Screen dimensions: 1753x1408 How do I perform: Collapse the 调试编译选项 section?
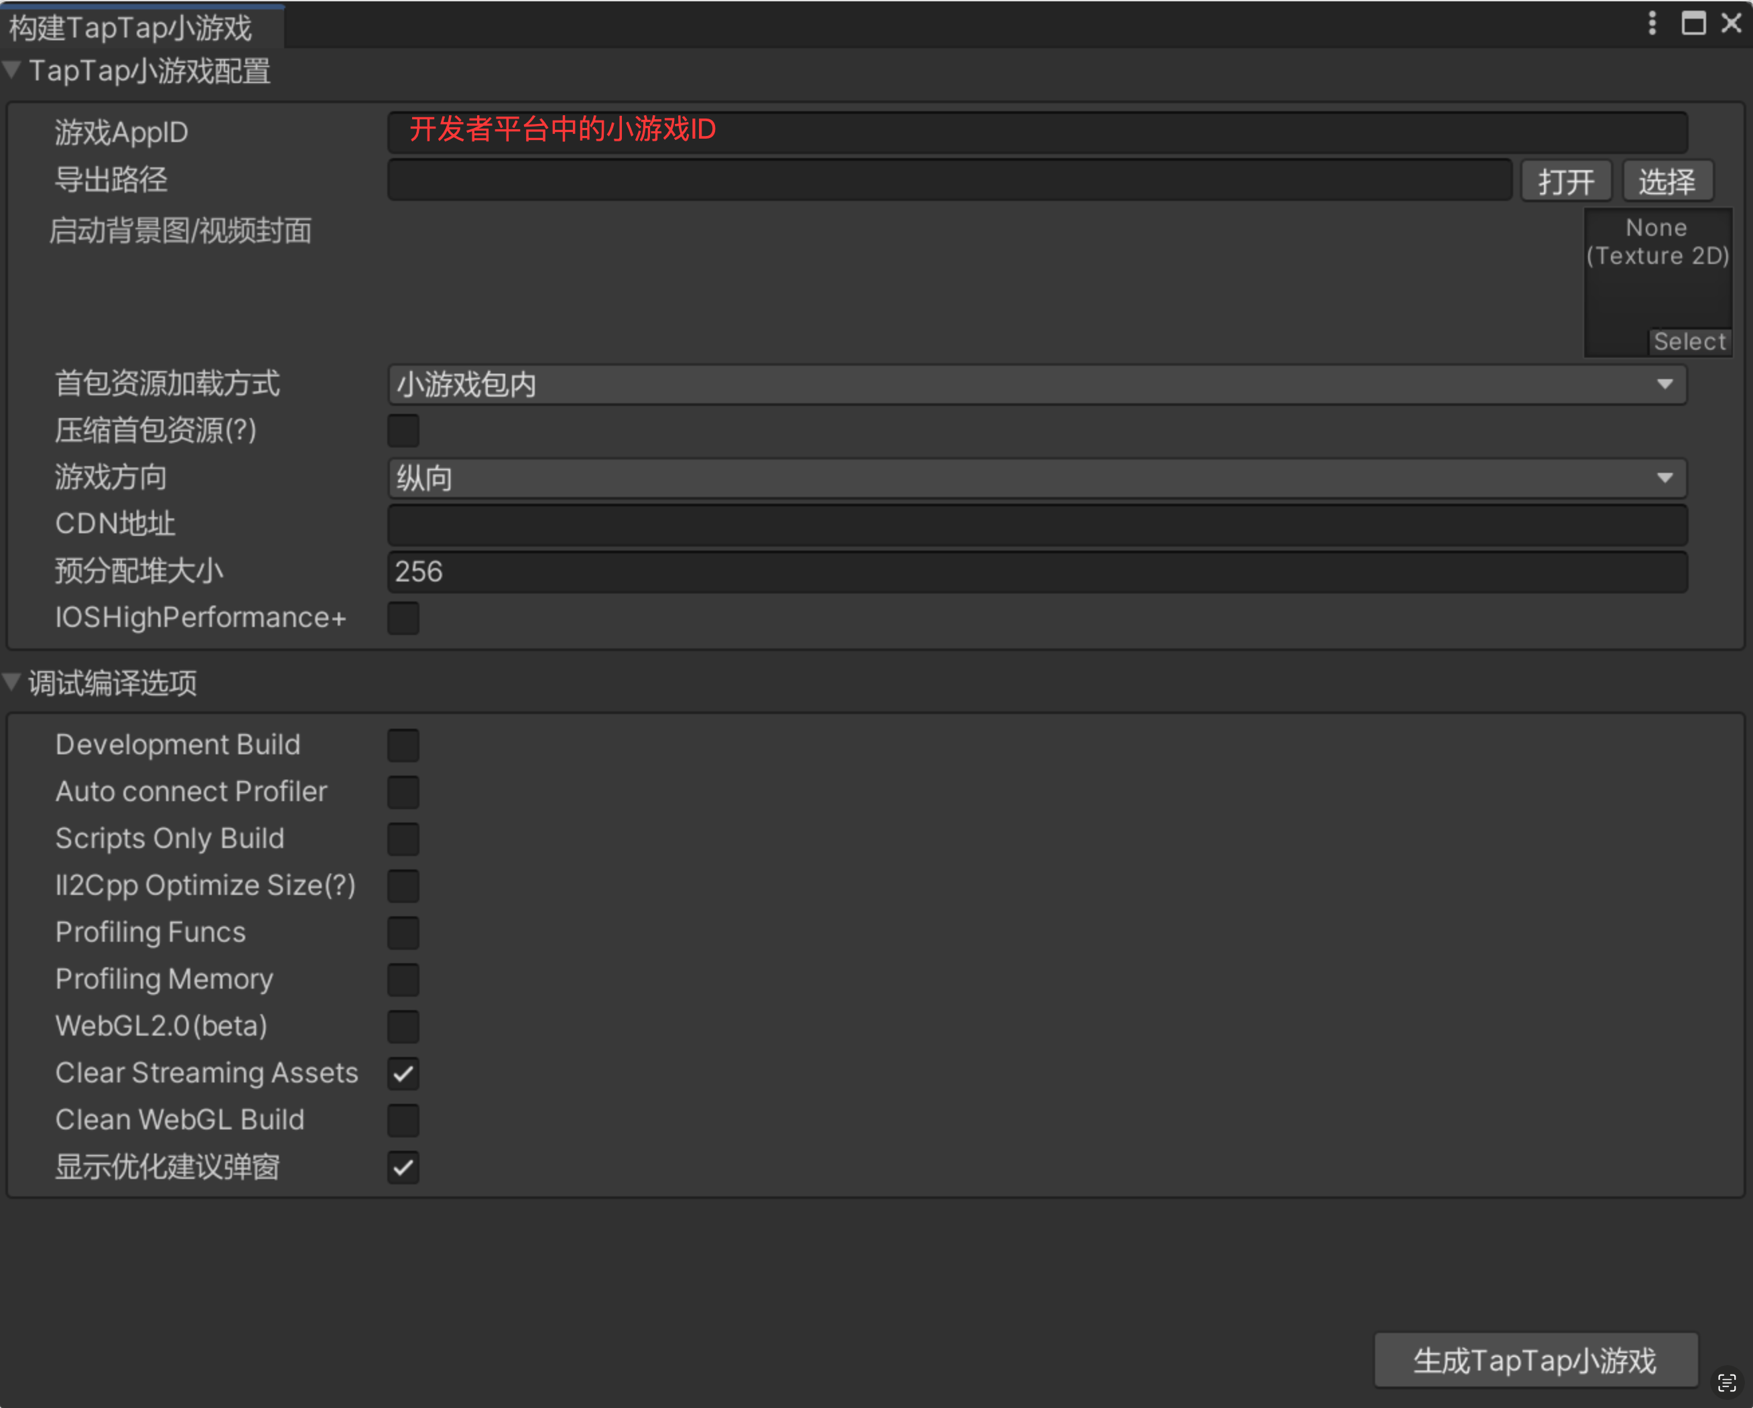pos(12,682)
